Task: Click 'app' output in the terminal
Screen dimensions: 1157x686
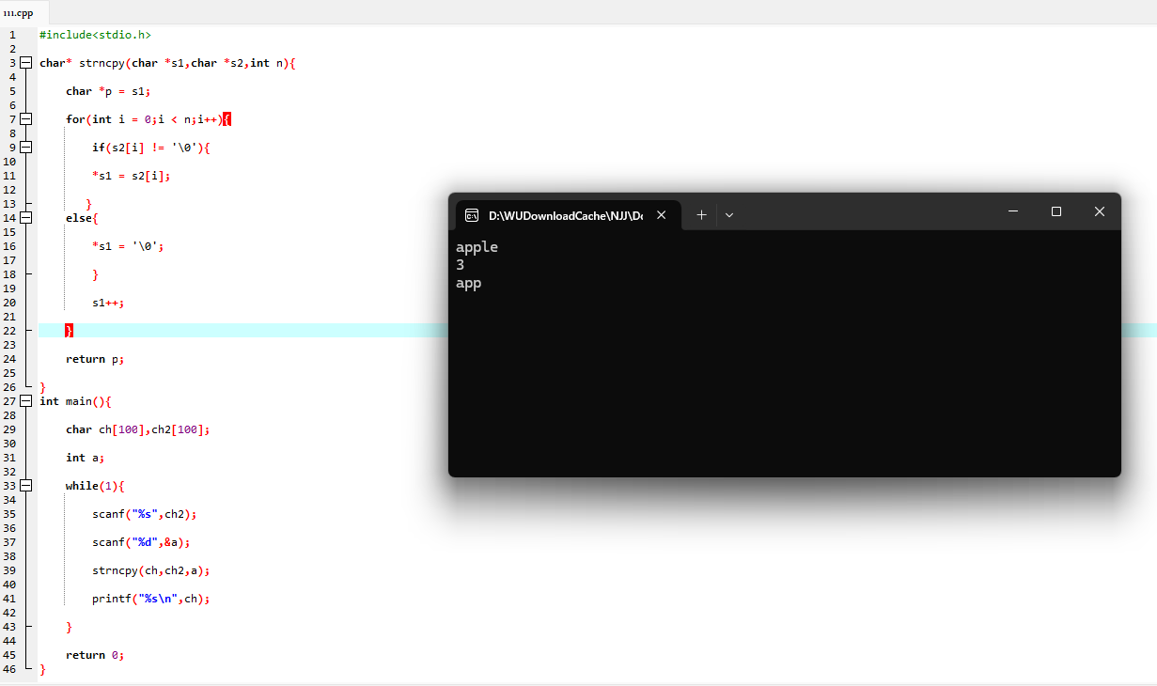Action: 468,283
